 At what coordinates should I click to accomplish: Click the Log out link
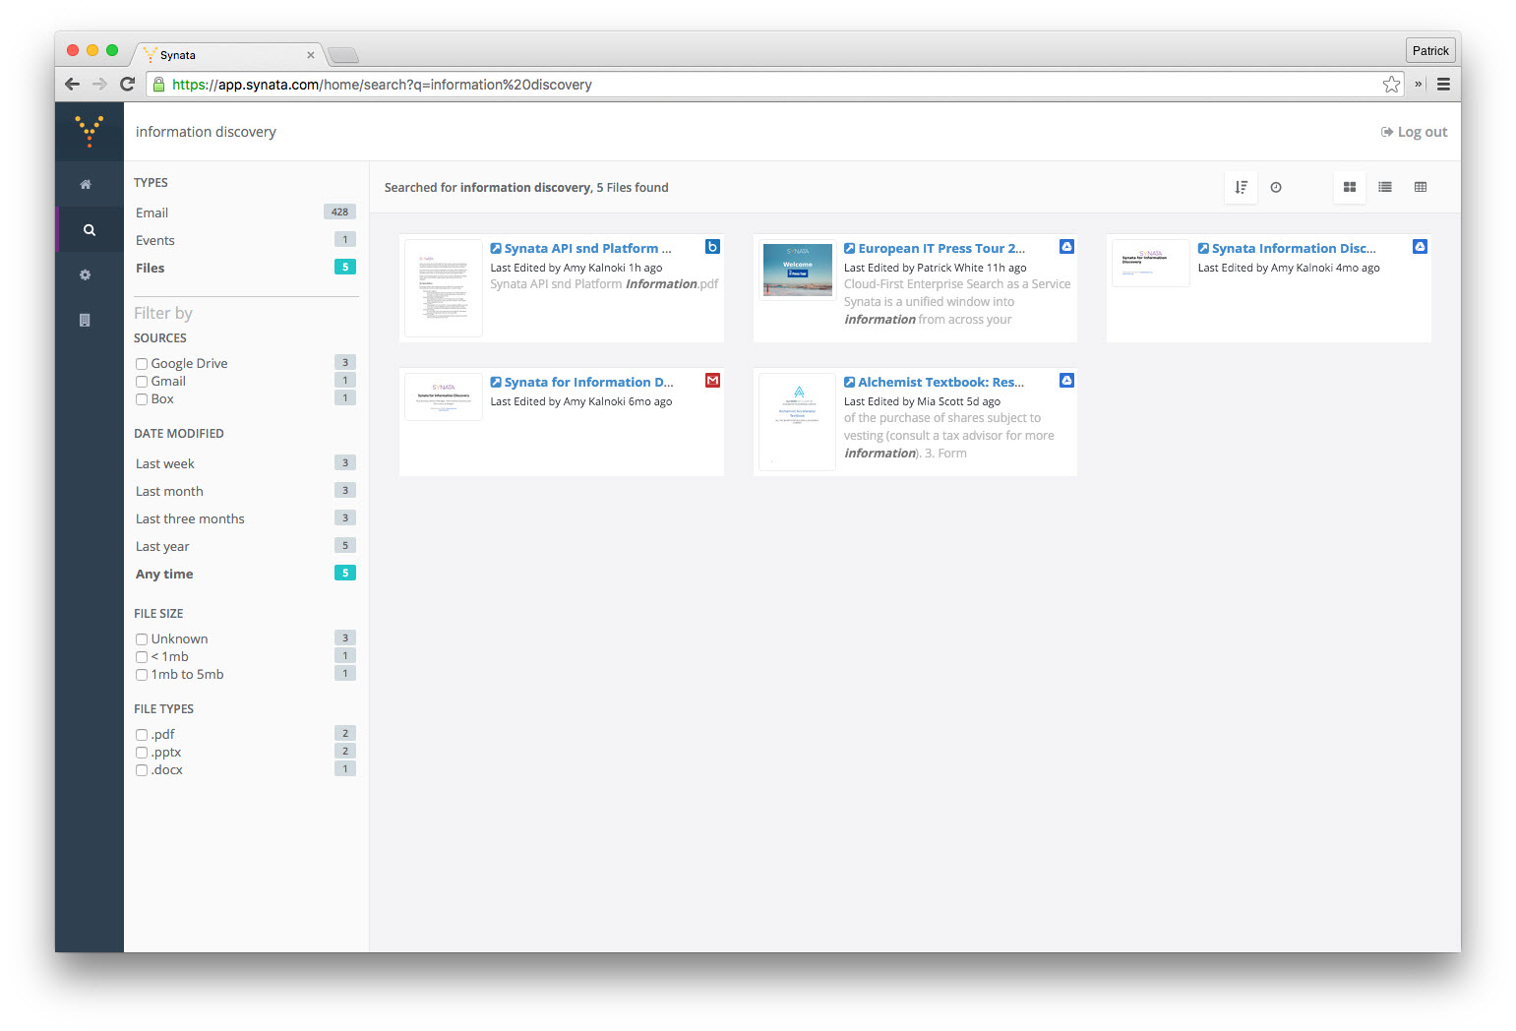click(1415, 132)
